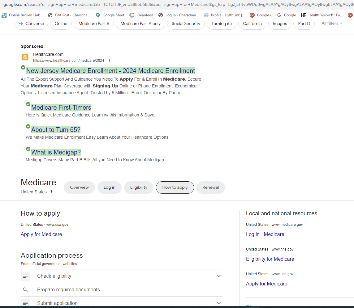Image resolution: width=354 pixels, height=308 pixels.
Task: Click green checkmark beside New Jersey Medicare Enrollment
Action: (23, 67)
